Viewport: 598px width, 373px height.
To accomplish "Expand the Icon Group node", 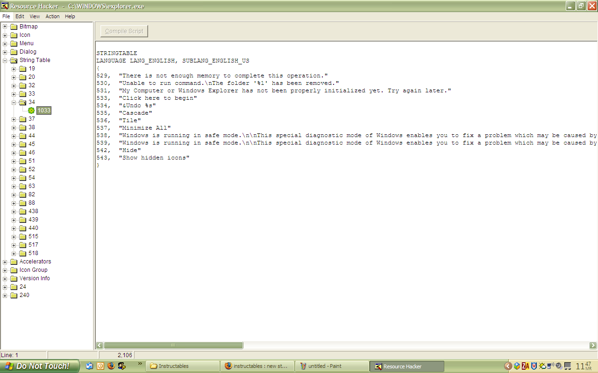I will [5, 270].
